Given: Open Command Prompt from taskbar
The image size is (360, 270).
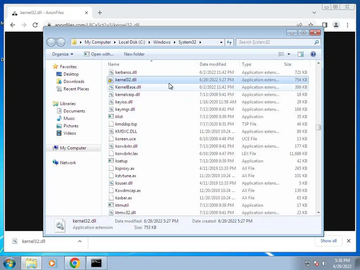Looking at the screenshot, I should tap(96, 263).
